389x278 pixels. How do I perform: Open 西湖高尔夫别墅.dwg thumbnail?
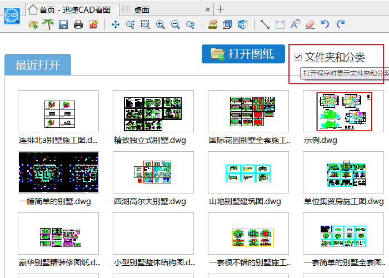pos(153,172)
